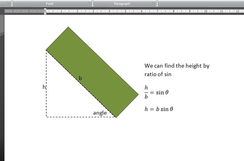
Task: Click the 'h' label beside the dashed line
Action: (44, 87)
